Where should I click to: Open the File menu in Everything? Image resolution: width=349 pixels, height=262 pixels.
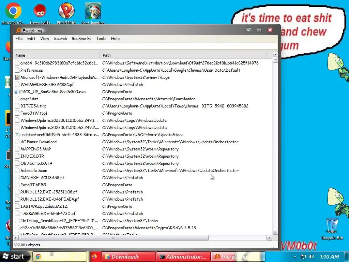[x=19, y=39]
